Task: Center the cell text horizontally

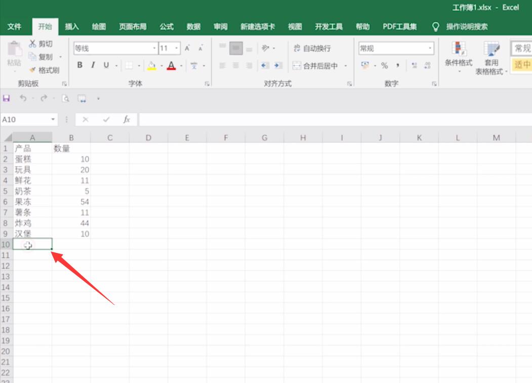Action: tap(236, 65)
